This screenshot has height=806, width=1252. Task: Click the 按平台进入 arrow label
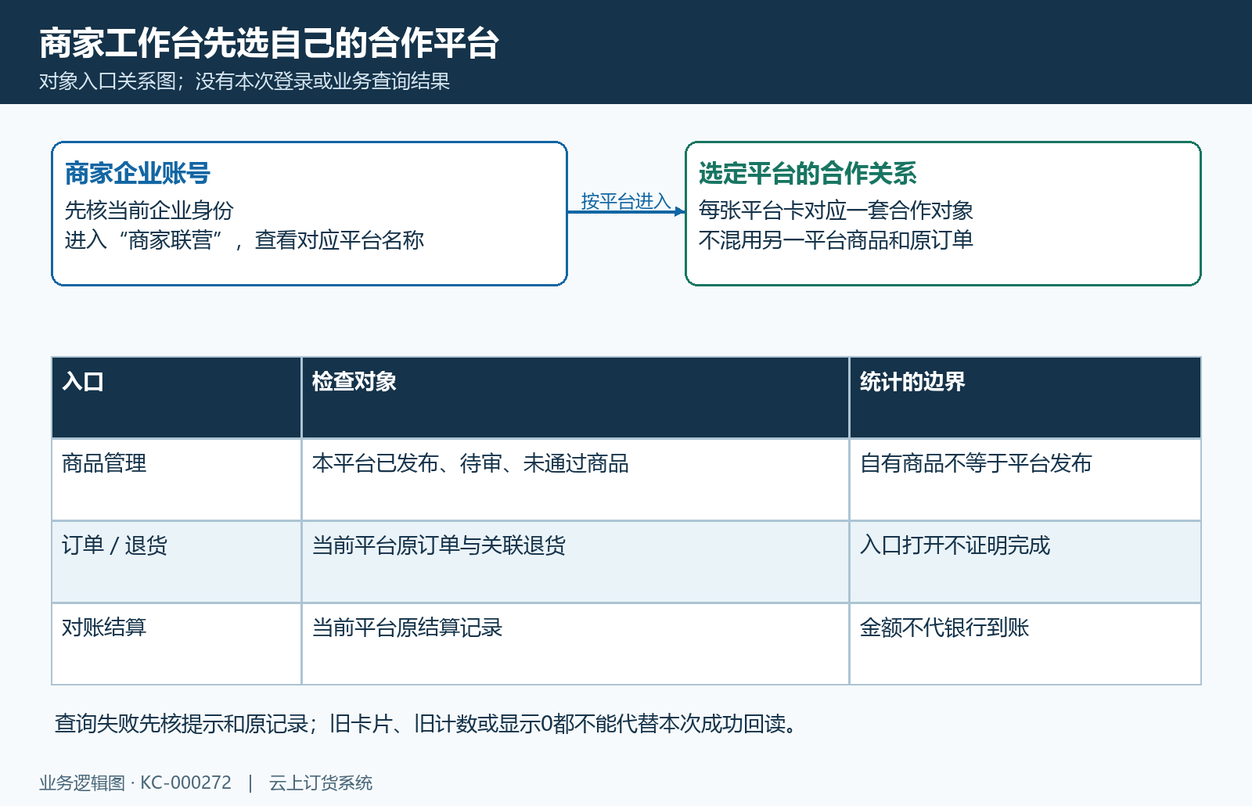coord(626,201)
